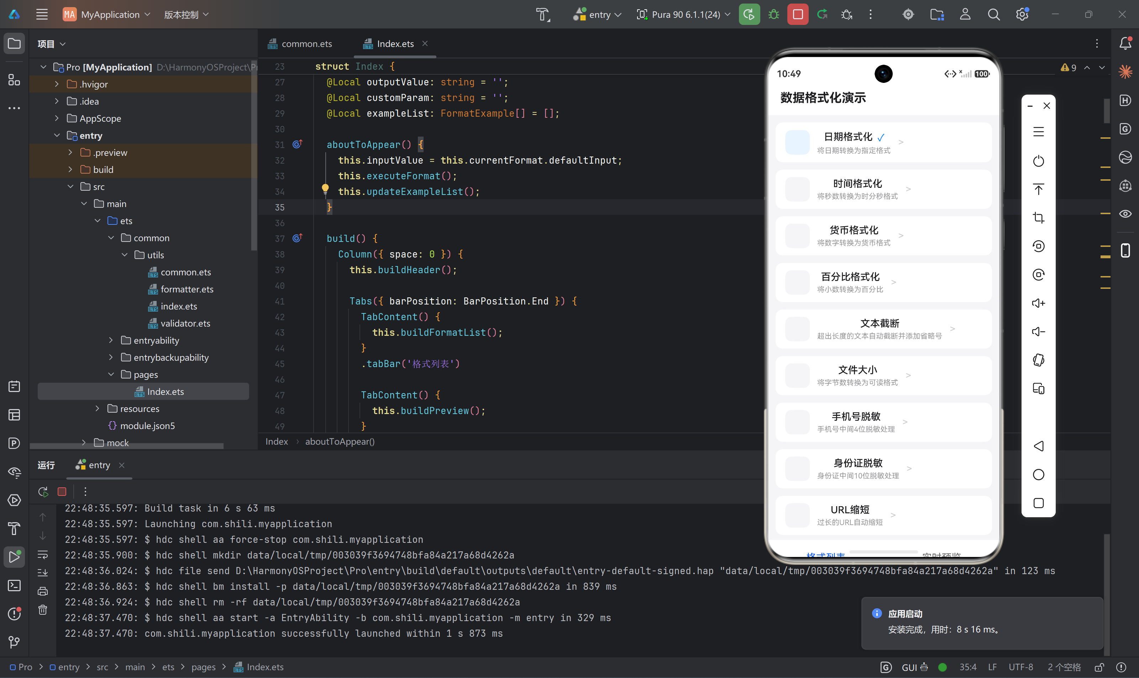Viewport: 1139px width, 678px height.
Task: Open the Previewer eye tool window
Action: 1125,214
